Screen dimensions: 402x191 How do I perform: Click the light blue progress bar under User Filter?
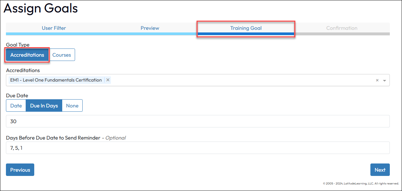pos(54,34)
